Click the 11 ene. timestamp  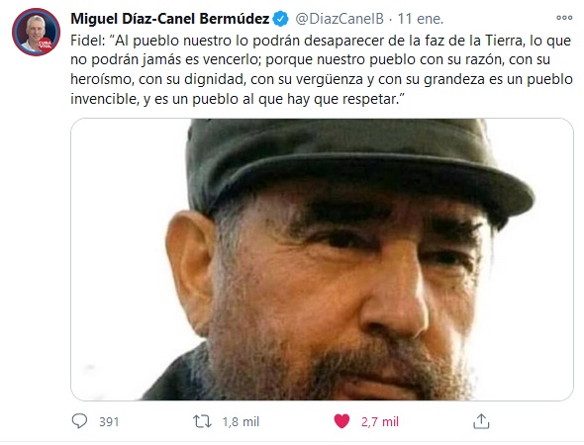click(x=421, y=19)
